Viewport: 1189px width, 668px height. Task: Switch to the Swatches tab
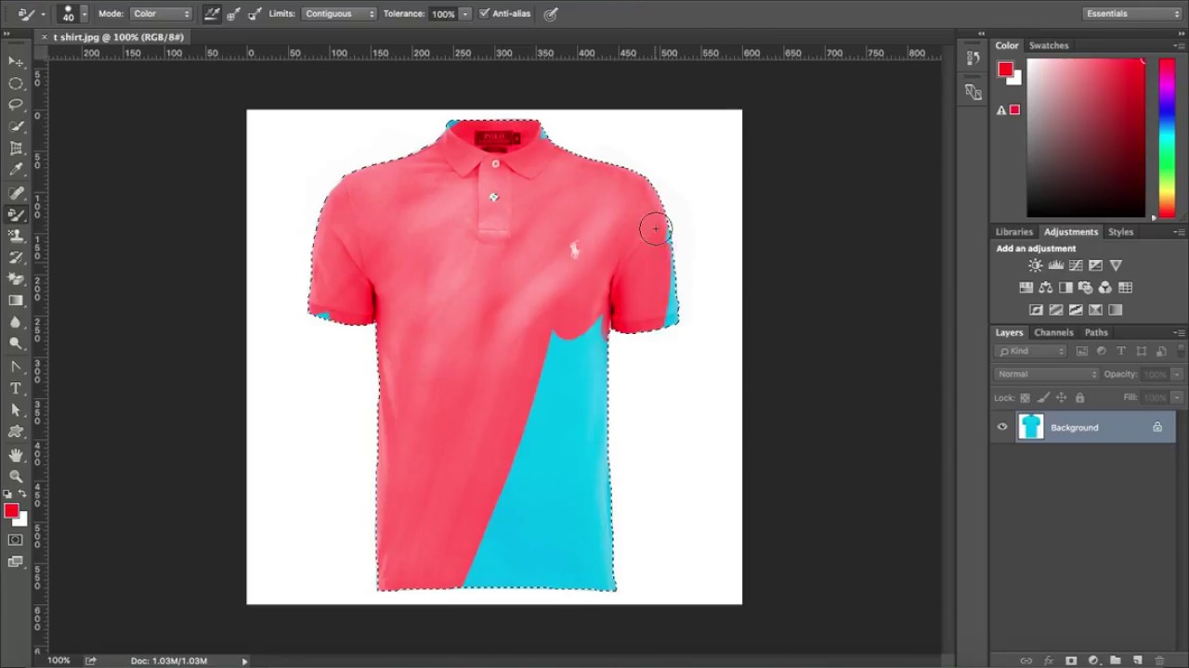(1049, 45)
